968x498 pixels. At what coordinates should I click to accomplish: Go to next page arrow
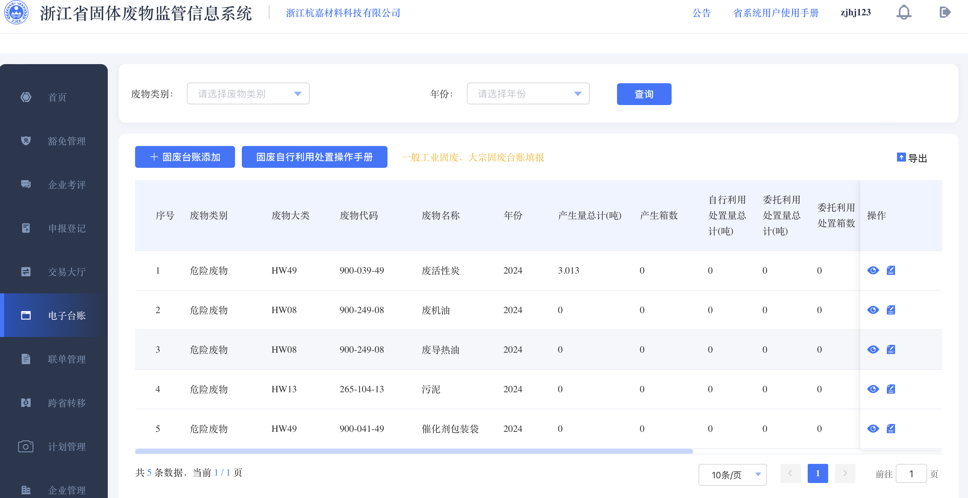coord(845,473)
